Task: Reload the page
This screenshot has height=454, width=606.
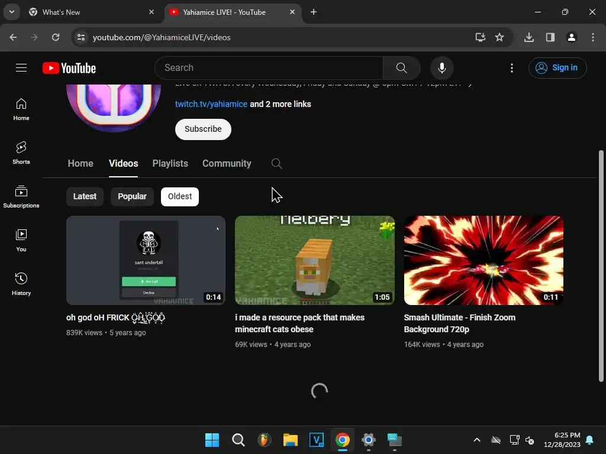Action: 56,37
